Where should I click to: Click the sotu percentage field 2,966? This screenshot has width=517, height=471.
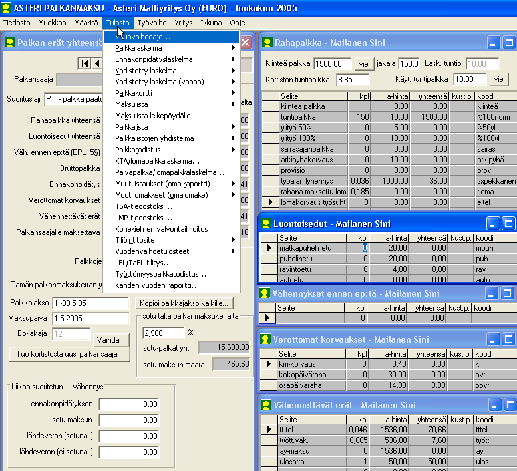[x=163, y=333]
